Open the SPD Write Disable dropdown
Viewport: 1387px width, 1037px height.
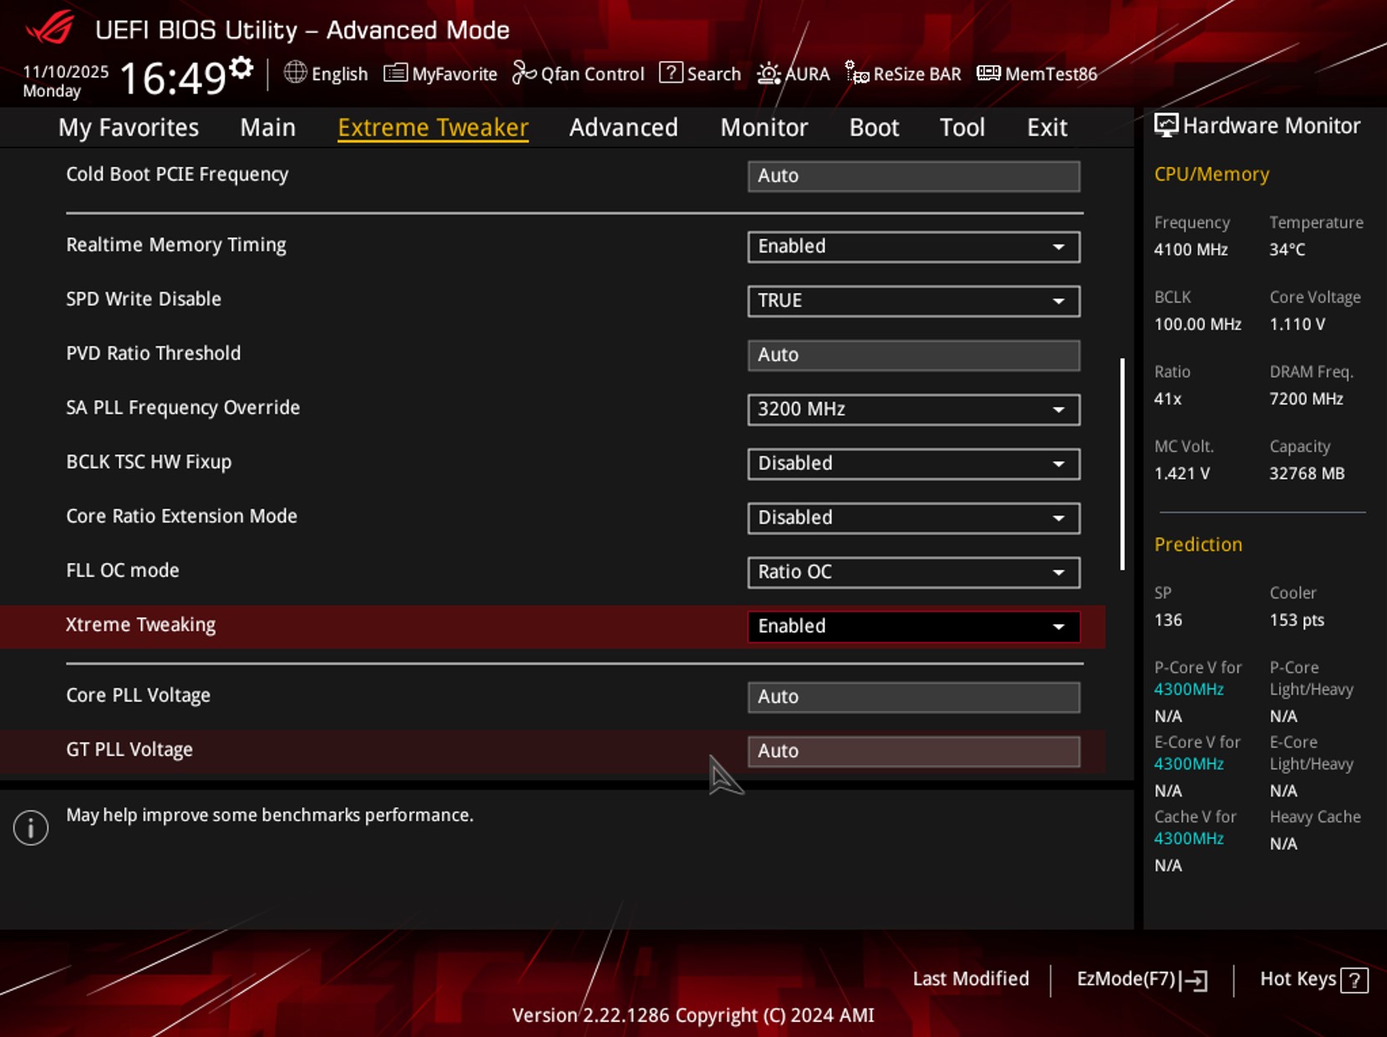tap(913, 301)
